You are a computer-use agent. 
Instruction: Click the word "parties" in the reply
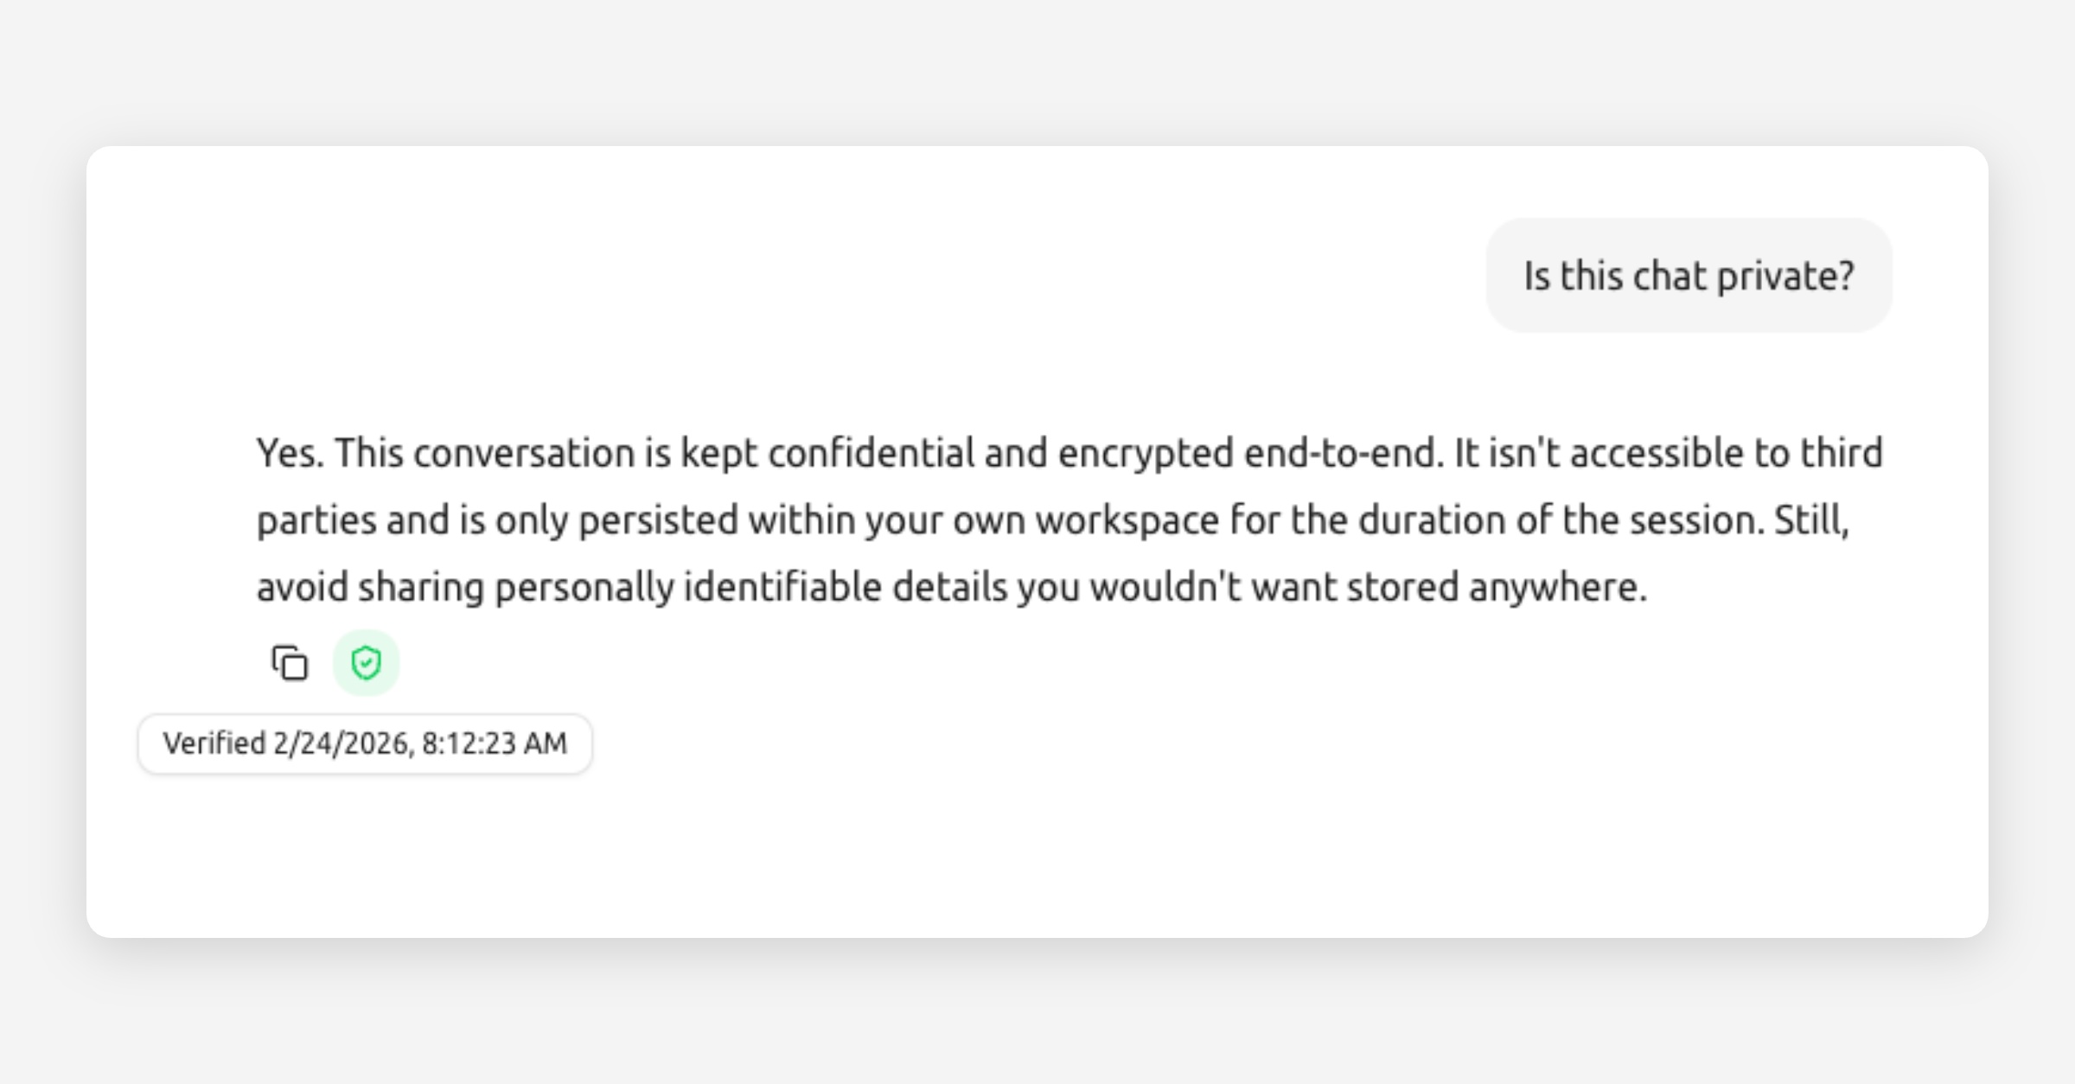pyautogui.click(x=316, y=520)
